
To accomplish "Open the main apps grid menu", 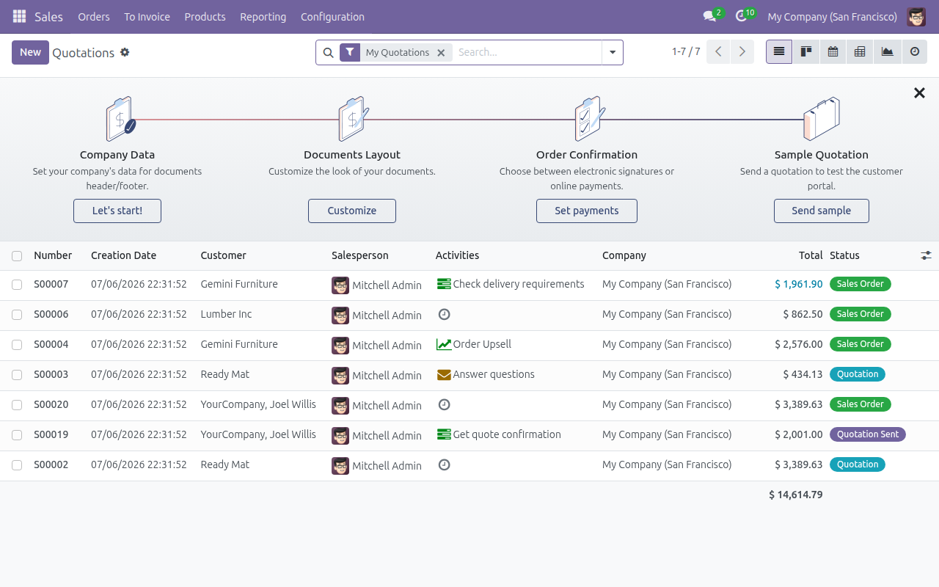I will point(19,16).
